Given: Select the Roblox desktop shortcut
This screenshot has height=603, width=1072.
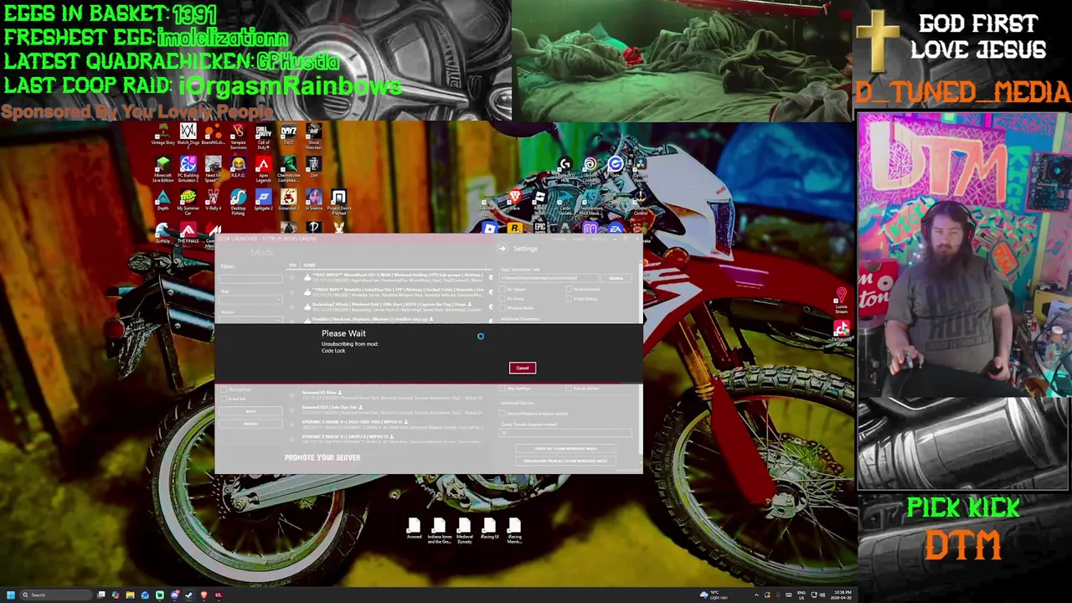Looking at the screenshot, I should pyautogui.click(x=490, y=228).
